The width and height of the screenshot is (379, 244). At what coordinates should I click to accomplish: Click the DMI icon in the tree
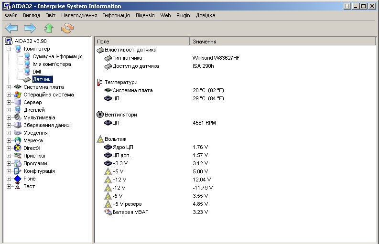point(27,72)
